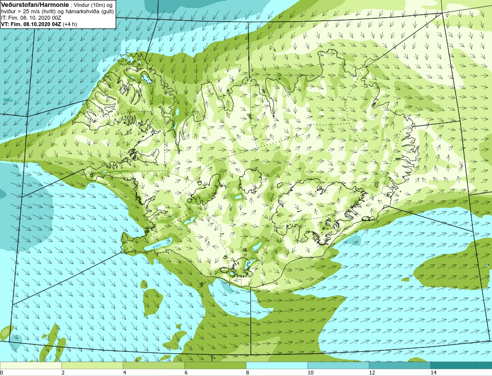Click the 12–14 m/s teal legend swatch

[x=400, y=365]
